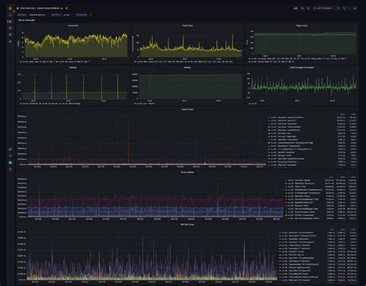Zoom out the time range

pyautogui.click(x=338, y=9)
